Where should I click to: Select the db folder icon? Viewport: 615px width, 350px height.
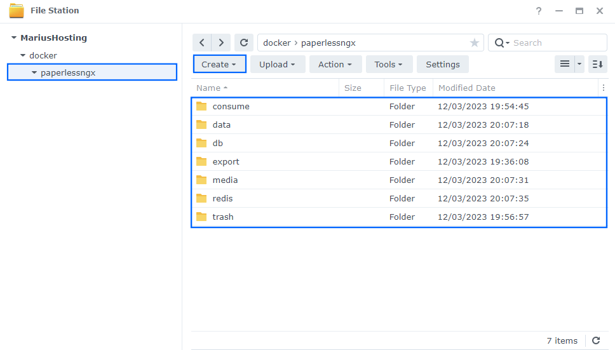201,143
